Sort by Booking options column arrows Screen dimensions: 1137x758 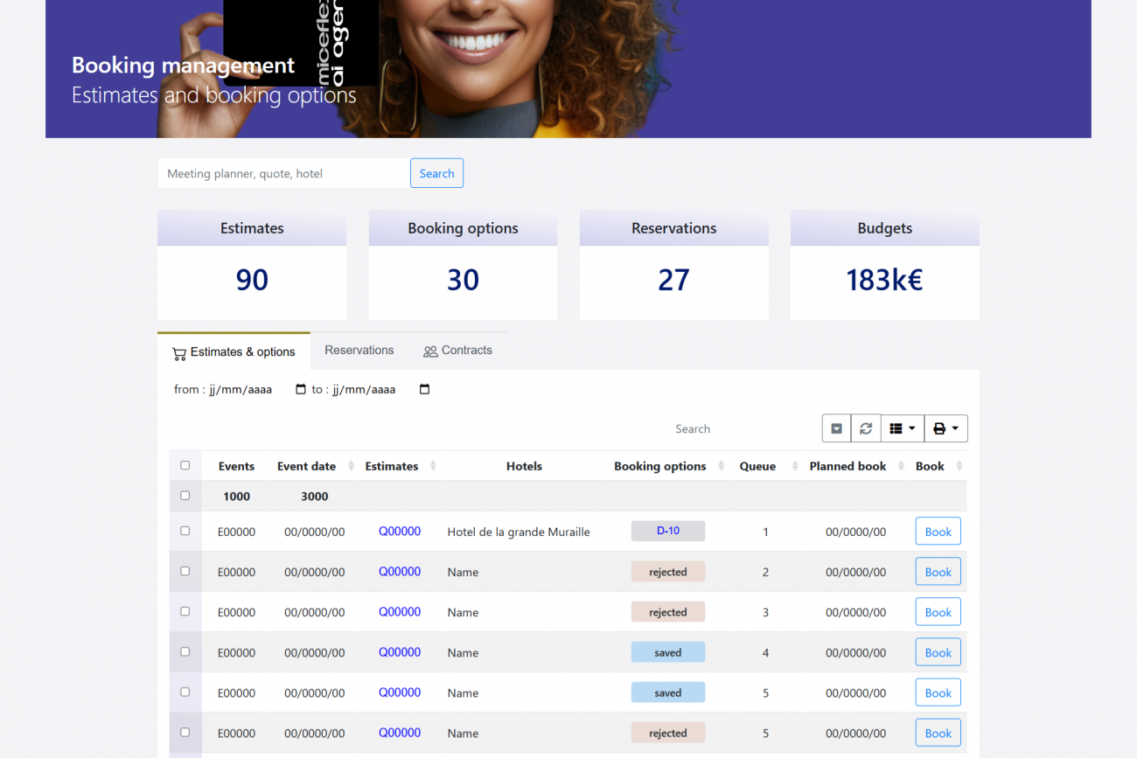tap(722, 466)
